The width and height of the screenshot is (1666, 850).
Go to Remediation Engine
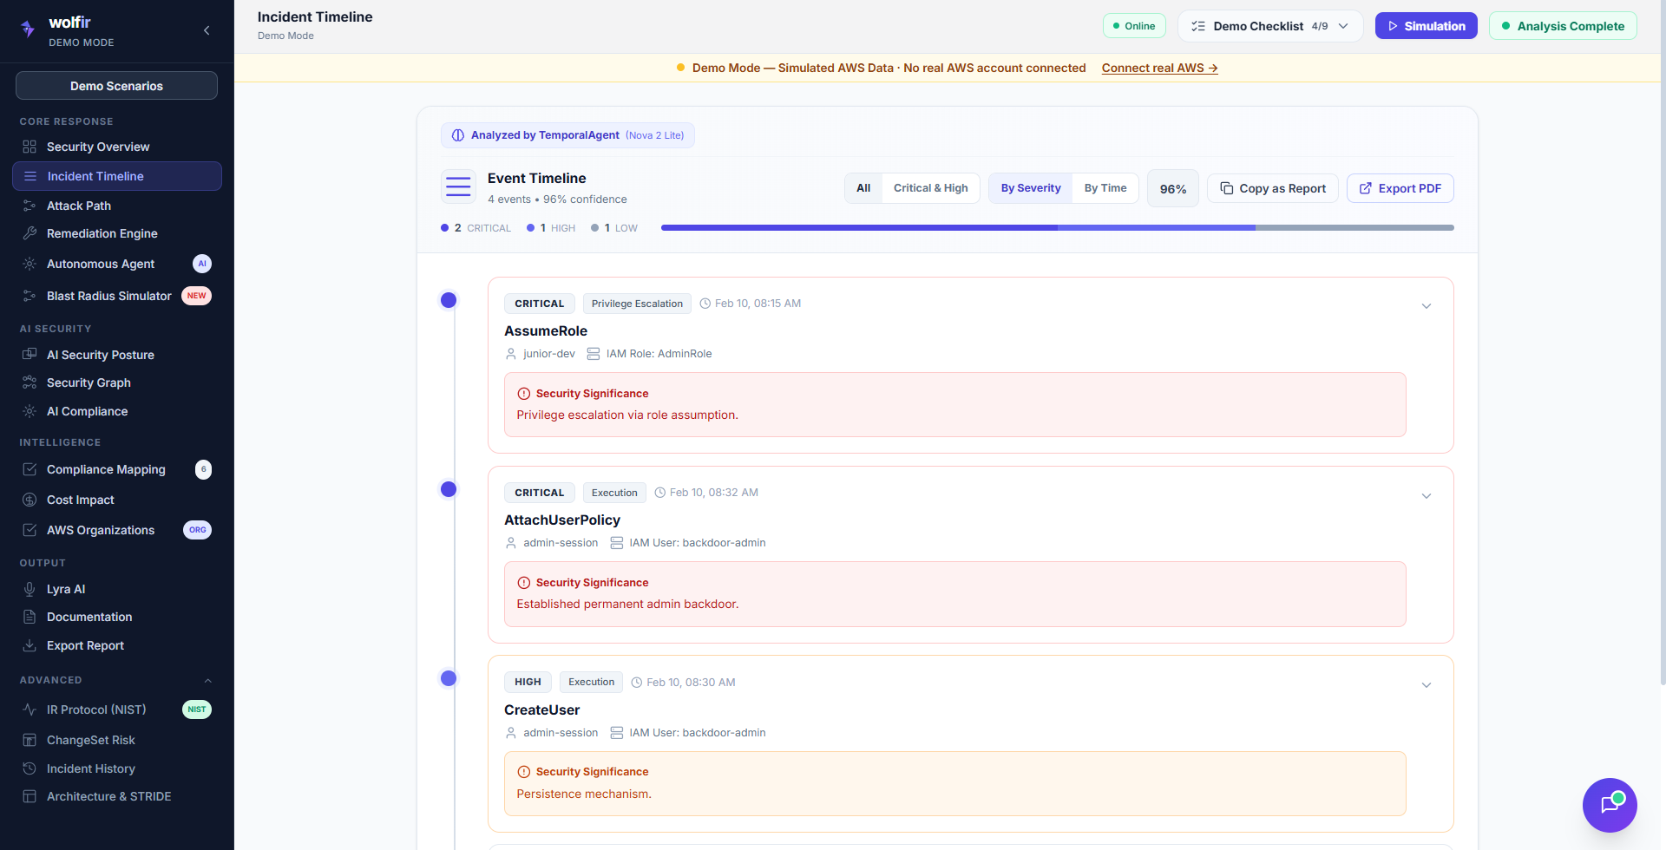(117, 233)
